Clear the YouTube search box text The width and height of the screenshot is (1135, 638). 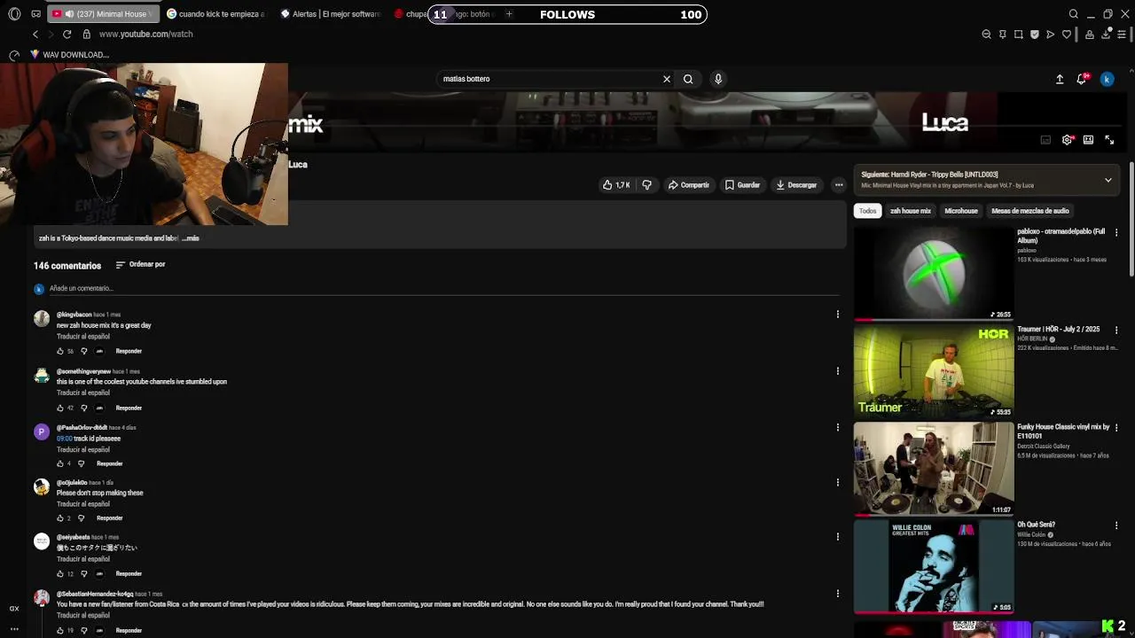click(x=667, y=79)
